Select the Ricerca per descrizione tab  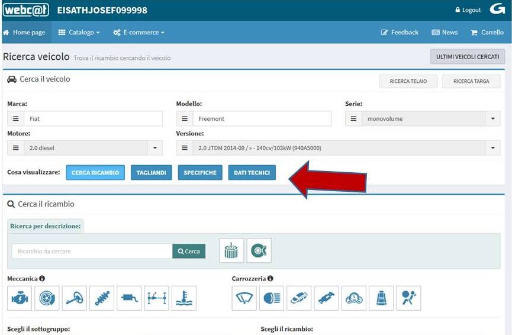[46, 226]
